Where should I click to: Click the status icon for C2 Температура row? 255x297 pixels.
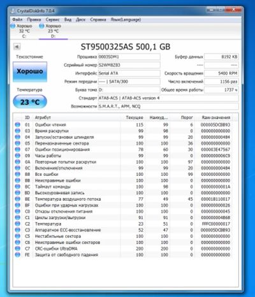[x=17, y=224]
